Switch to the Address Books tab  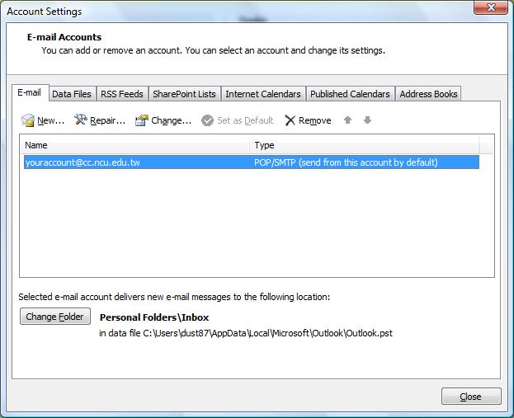[428, 94]
